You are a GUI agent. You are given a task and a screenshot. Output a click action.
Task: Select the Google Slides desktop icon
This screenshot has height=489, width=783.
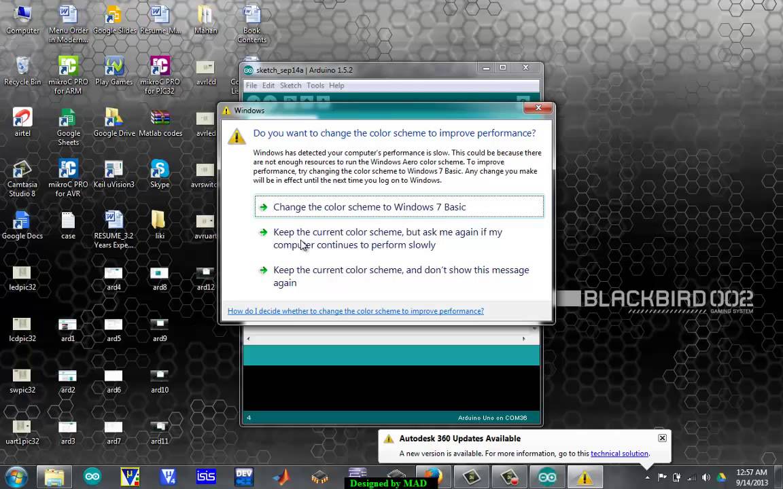tap(114, 20)
